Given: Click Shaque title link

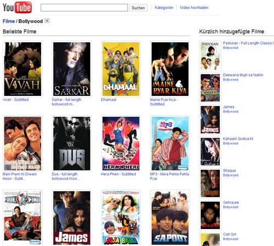Looking at the screenshot, I should point(229,170).
